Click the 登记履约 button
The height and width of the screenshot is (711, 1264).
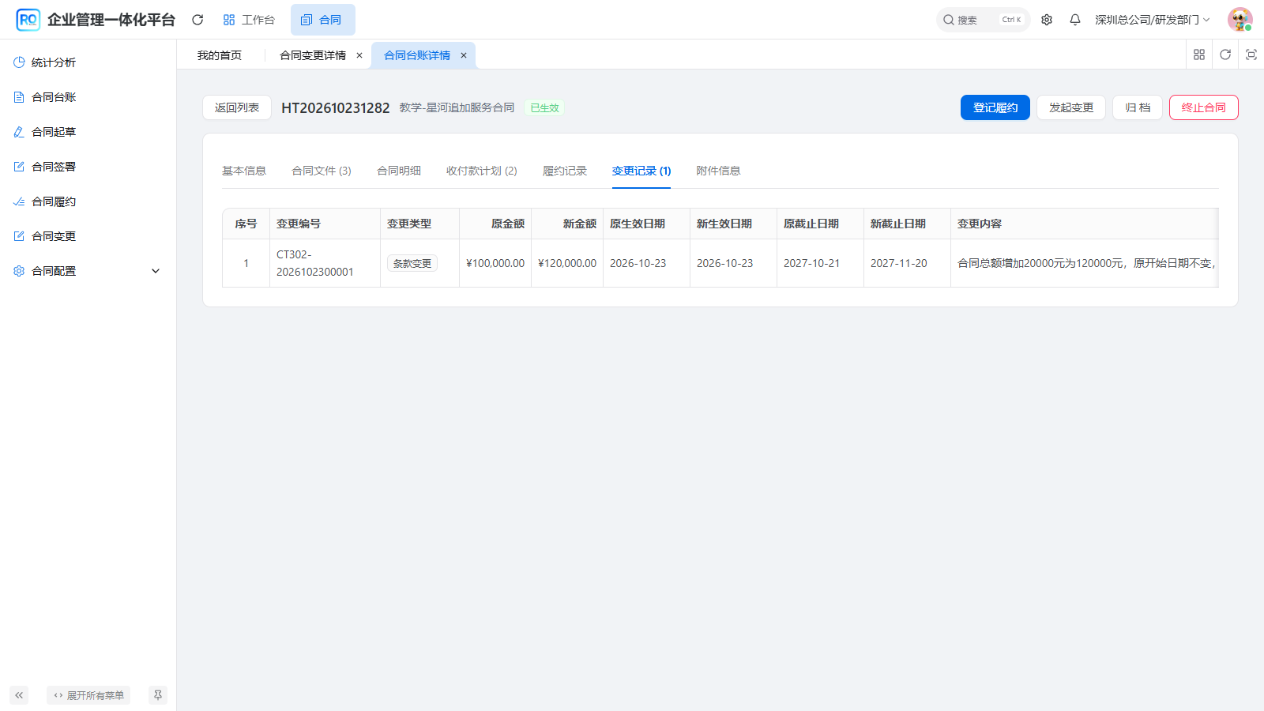995,107
